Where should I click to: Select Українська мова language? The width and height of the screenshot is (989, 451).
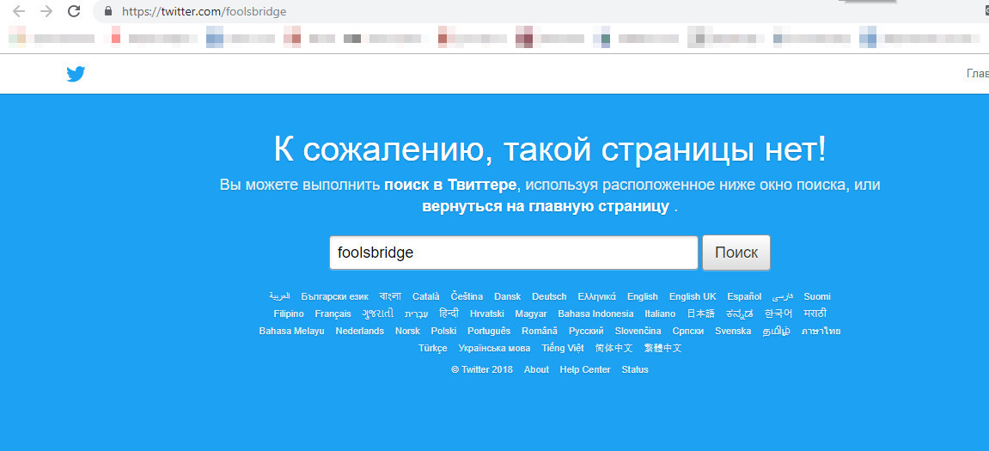495,348
